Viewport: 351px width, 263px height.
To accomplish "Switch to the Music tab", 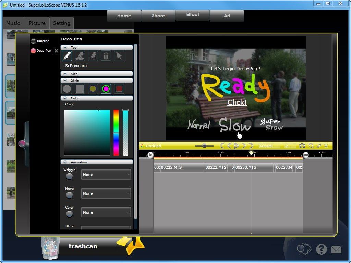I will [13, 23].
